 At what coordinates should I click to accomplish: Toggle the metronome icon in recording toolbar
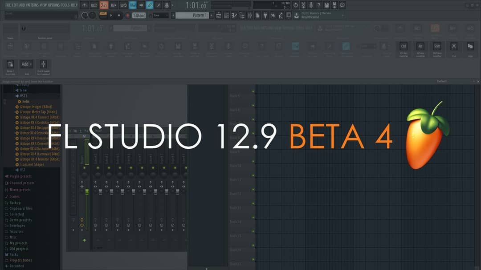pyautogui.click(x=84, y=5)
